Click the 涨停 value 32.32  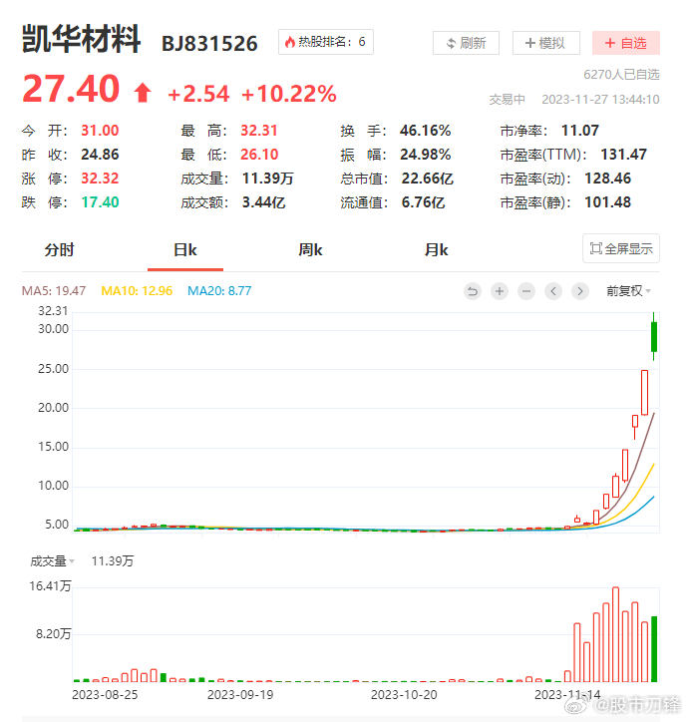(100, 179)
